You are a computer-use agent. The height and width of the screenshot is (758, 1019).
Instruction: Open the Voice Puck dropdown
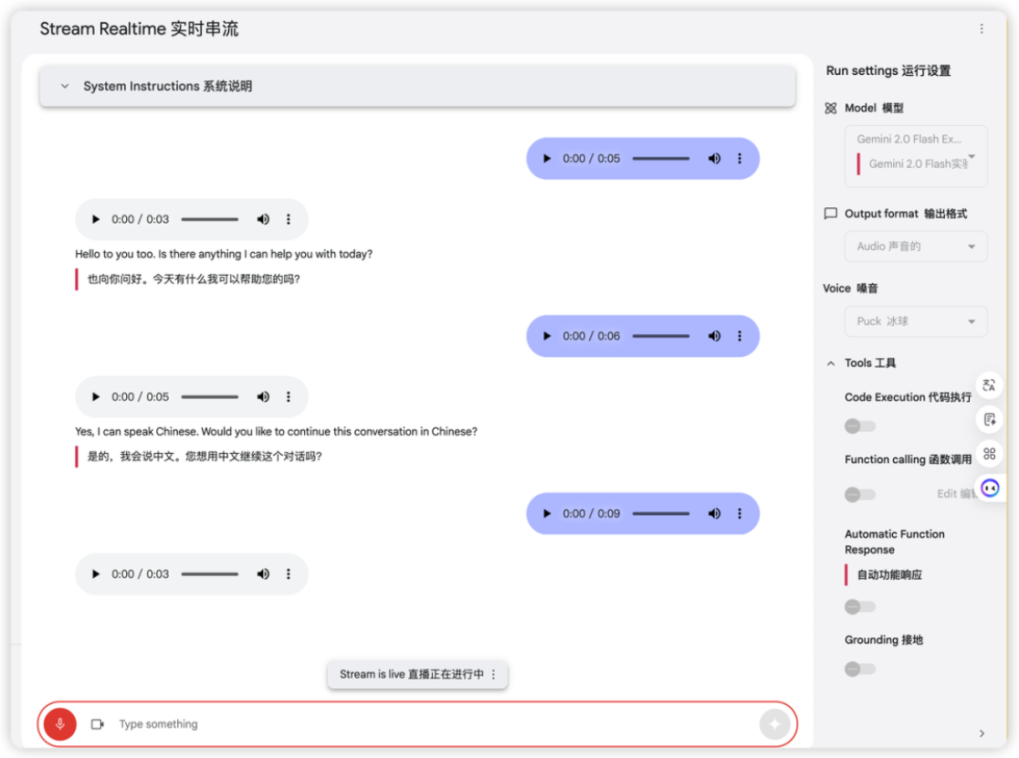pyautogui.click(x=916, y=321)
